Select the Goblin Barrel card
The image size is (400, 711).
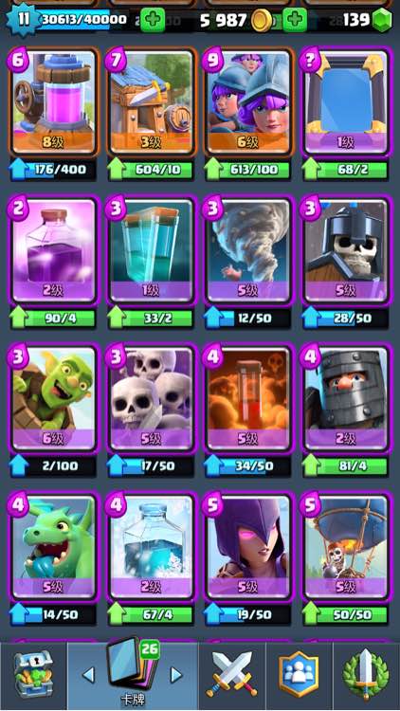click(53, 399)
